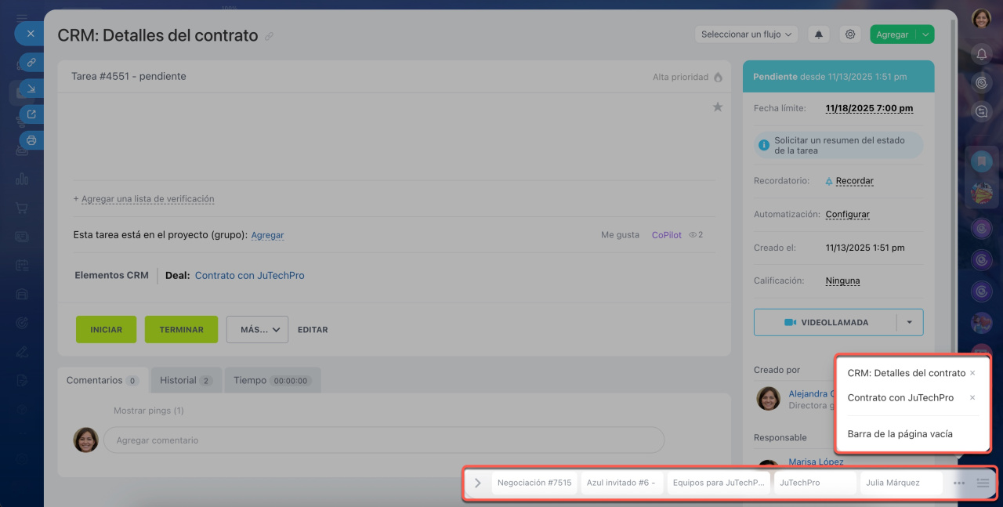
Task: Switch to the Historial tab
Action: click(186, 380)
